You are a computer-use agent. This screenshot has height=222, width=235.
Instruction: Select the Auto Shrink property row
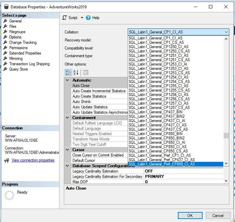100,102
